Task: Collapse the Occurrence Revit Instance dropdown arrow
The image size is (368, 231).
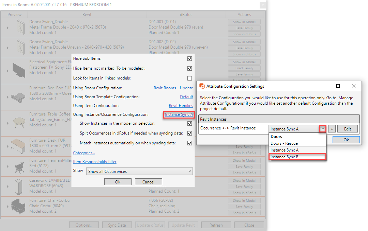Action: click(x=323, y=129)
